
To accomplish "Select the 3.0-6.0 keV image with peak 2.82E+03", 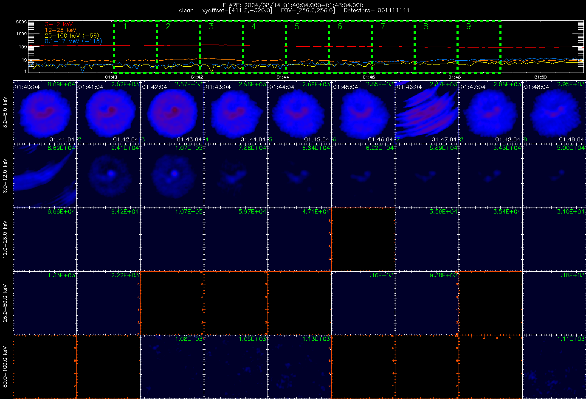I will [x=109, y=112].
